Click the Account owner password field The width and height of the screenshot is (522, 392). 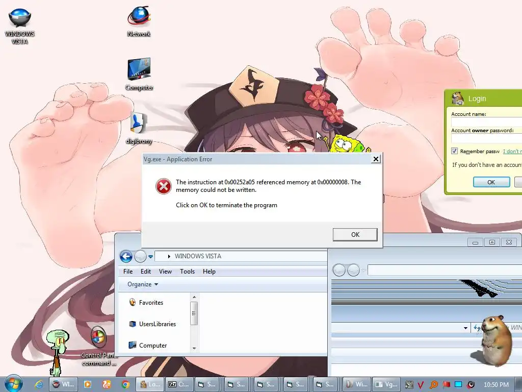(487, 138)
